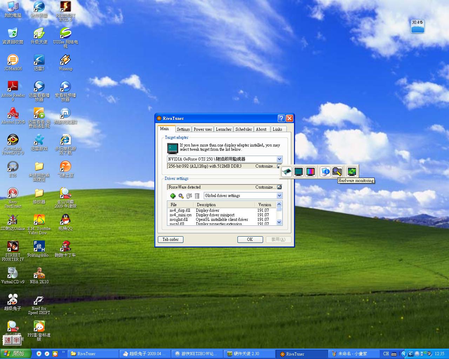The width and height of the screenshot is (449, 359).
Task: Open the 3DMark06 desktop shortcut
Action: coord(13,62)
